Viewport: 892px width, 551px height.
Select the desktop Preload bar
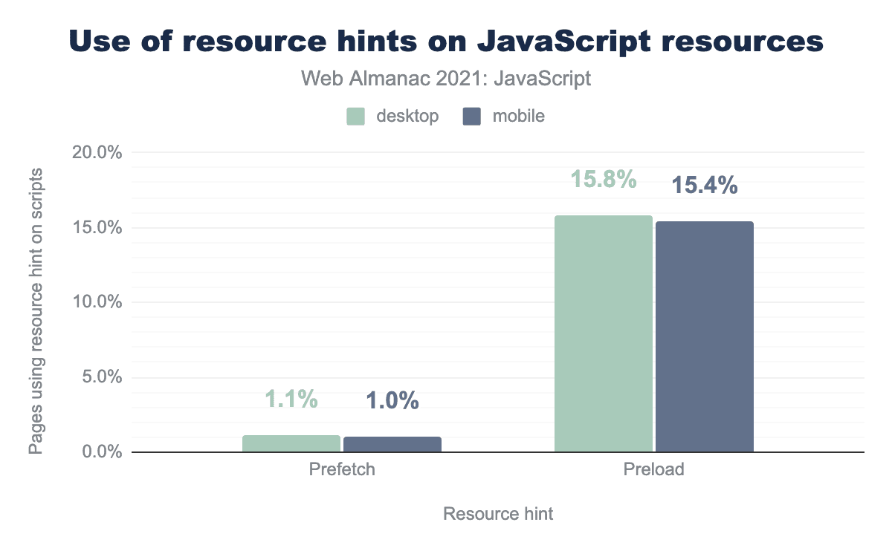[604, 333]
